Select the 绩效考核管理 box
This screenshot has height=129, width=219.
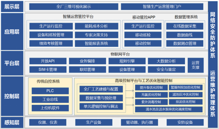point(51,43)
